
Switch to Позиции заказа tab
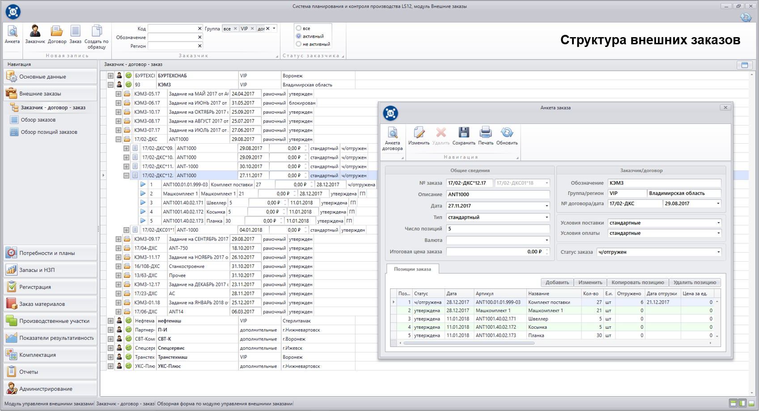tap(412, 269)
